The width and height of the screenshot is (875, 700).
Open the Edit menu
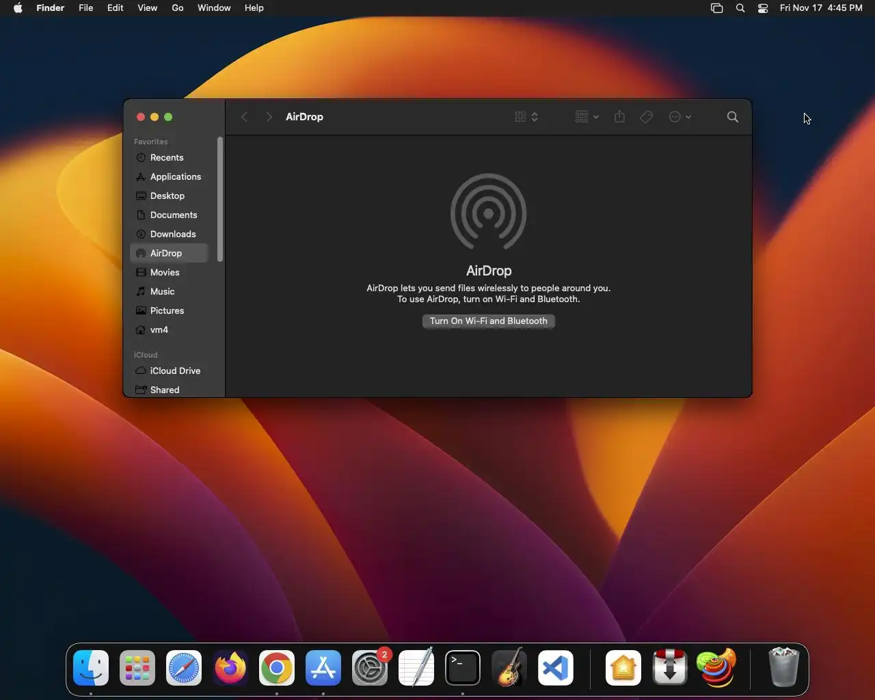[116, 8]
